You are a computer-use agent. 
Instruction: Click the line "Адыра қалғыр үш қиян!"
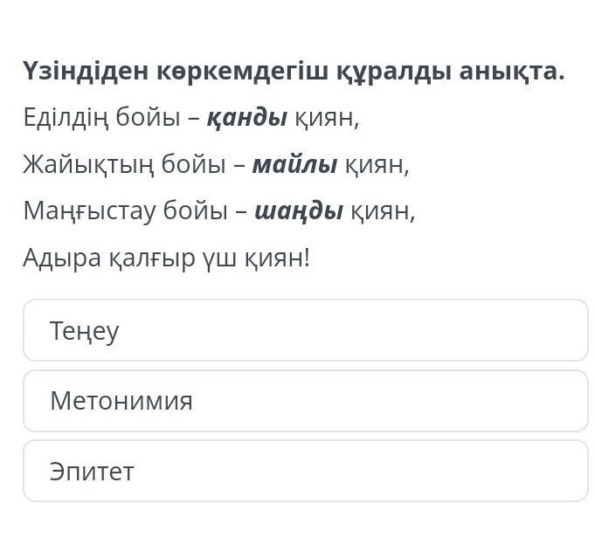(x=167, y=259)
